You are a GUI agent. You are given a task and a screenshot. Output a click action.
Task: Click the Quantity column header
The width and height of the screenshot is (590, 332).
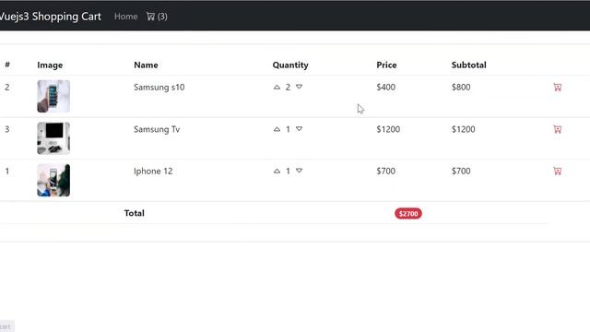point(290,65)
